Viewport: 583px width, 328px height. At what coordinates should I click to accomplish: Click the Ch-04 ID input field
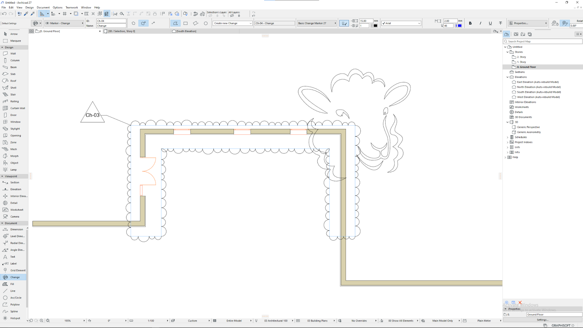coord(111,21)
